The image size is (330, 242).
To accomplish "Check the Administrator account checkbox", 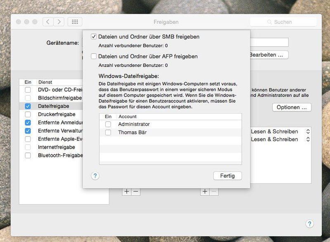I will point(108,124).
